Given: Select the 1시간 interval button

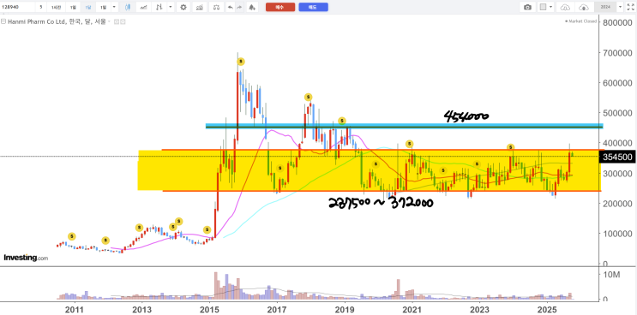Looking at the screenshot, I should click(56, 7).
